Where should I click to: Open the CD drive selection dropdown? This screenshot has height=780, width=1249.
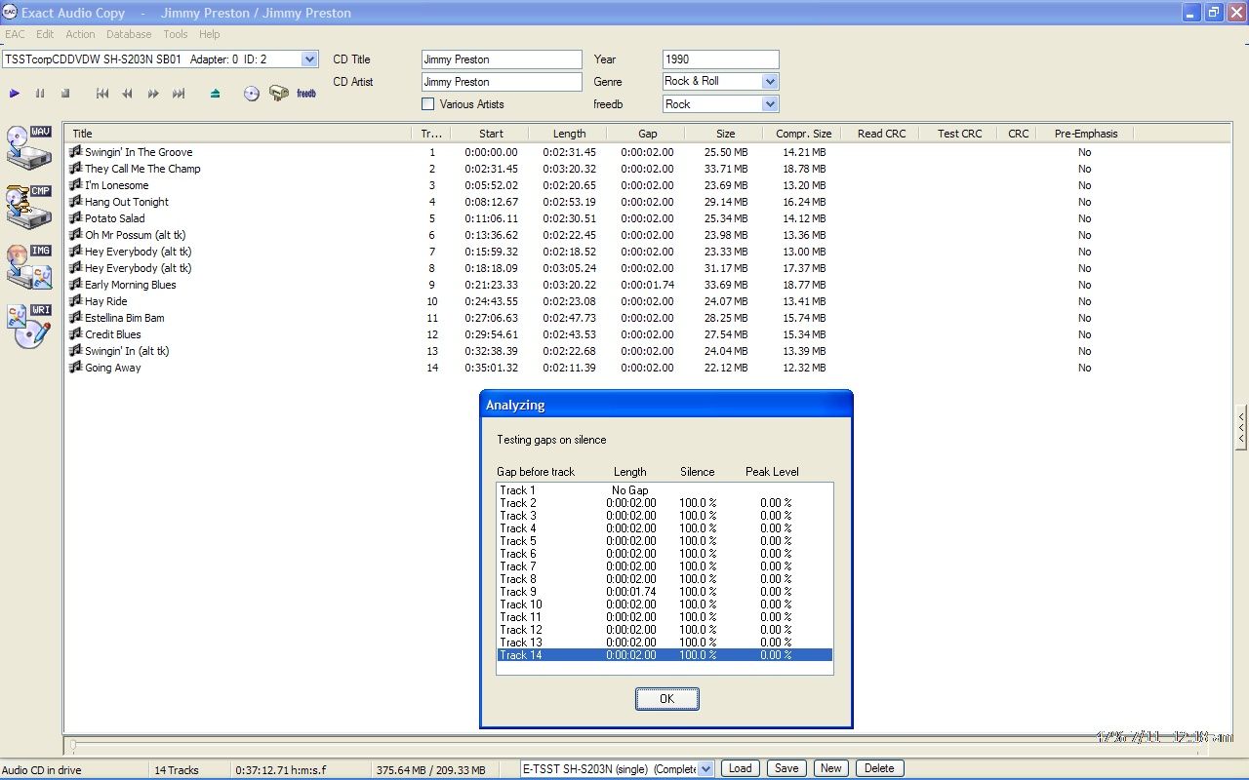click(x=310, y=59)
